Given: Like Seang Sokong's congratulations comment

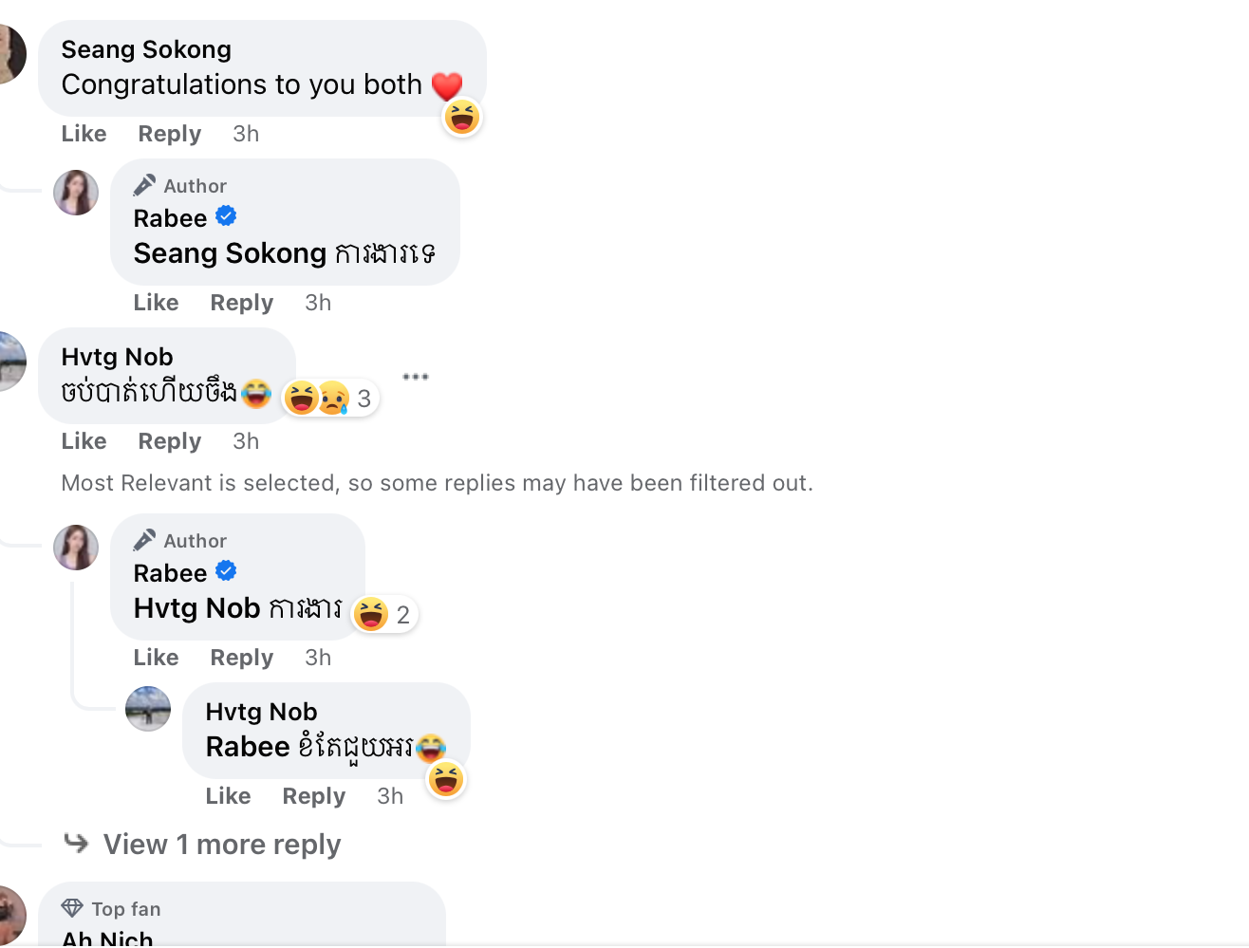Looking at the screenshot, I should click(x=84, y=134).
